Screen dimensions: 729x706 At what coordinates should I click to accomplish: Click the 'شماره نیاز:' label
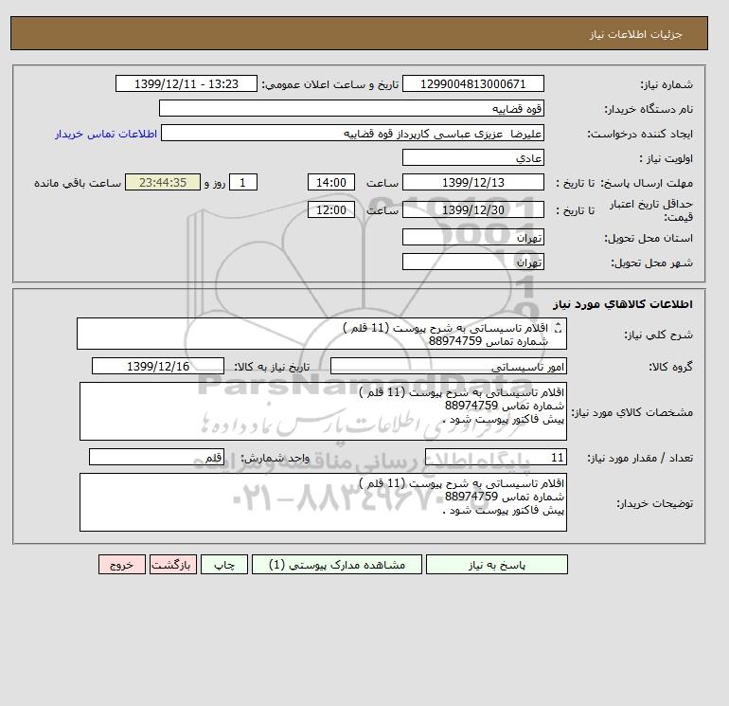(x=667, y=84)
